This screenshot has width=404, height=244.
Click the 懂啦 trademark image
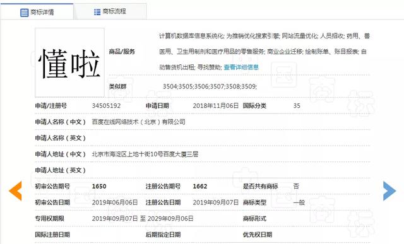coord(69,62)
